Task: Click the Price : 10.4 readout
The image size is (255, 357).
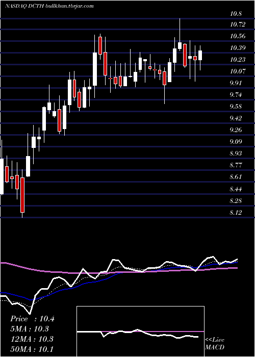Action: pos(32,319)
